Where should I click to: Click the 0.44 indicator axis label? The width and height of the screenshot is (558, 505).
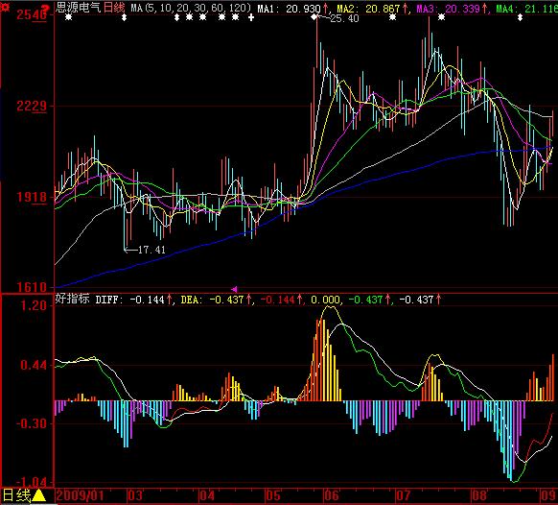tap(34, 365)
